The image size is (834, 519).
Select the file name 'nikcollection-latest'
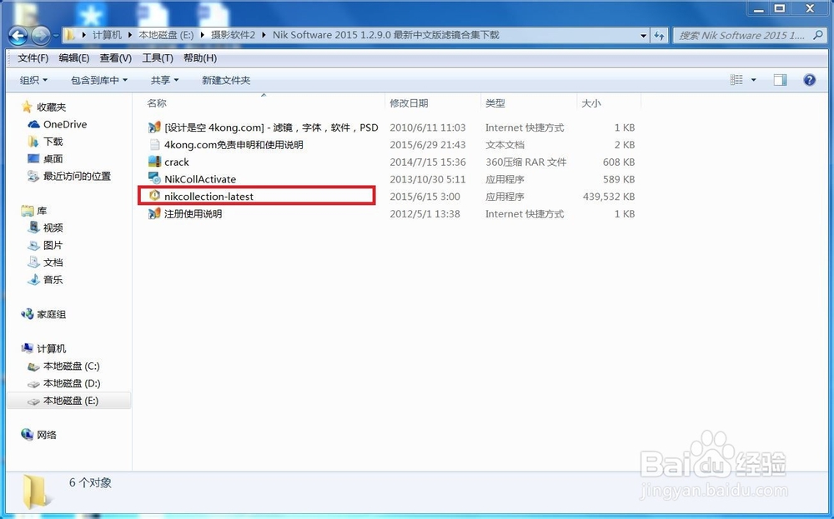click(208, 197)
